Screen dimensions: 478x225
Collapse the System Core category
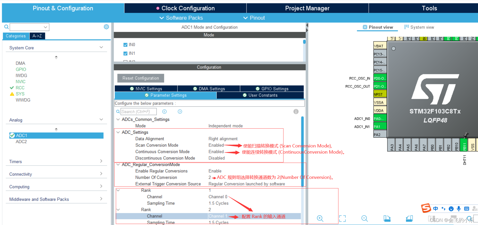101,47
